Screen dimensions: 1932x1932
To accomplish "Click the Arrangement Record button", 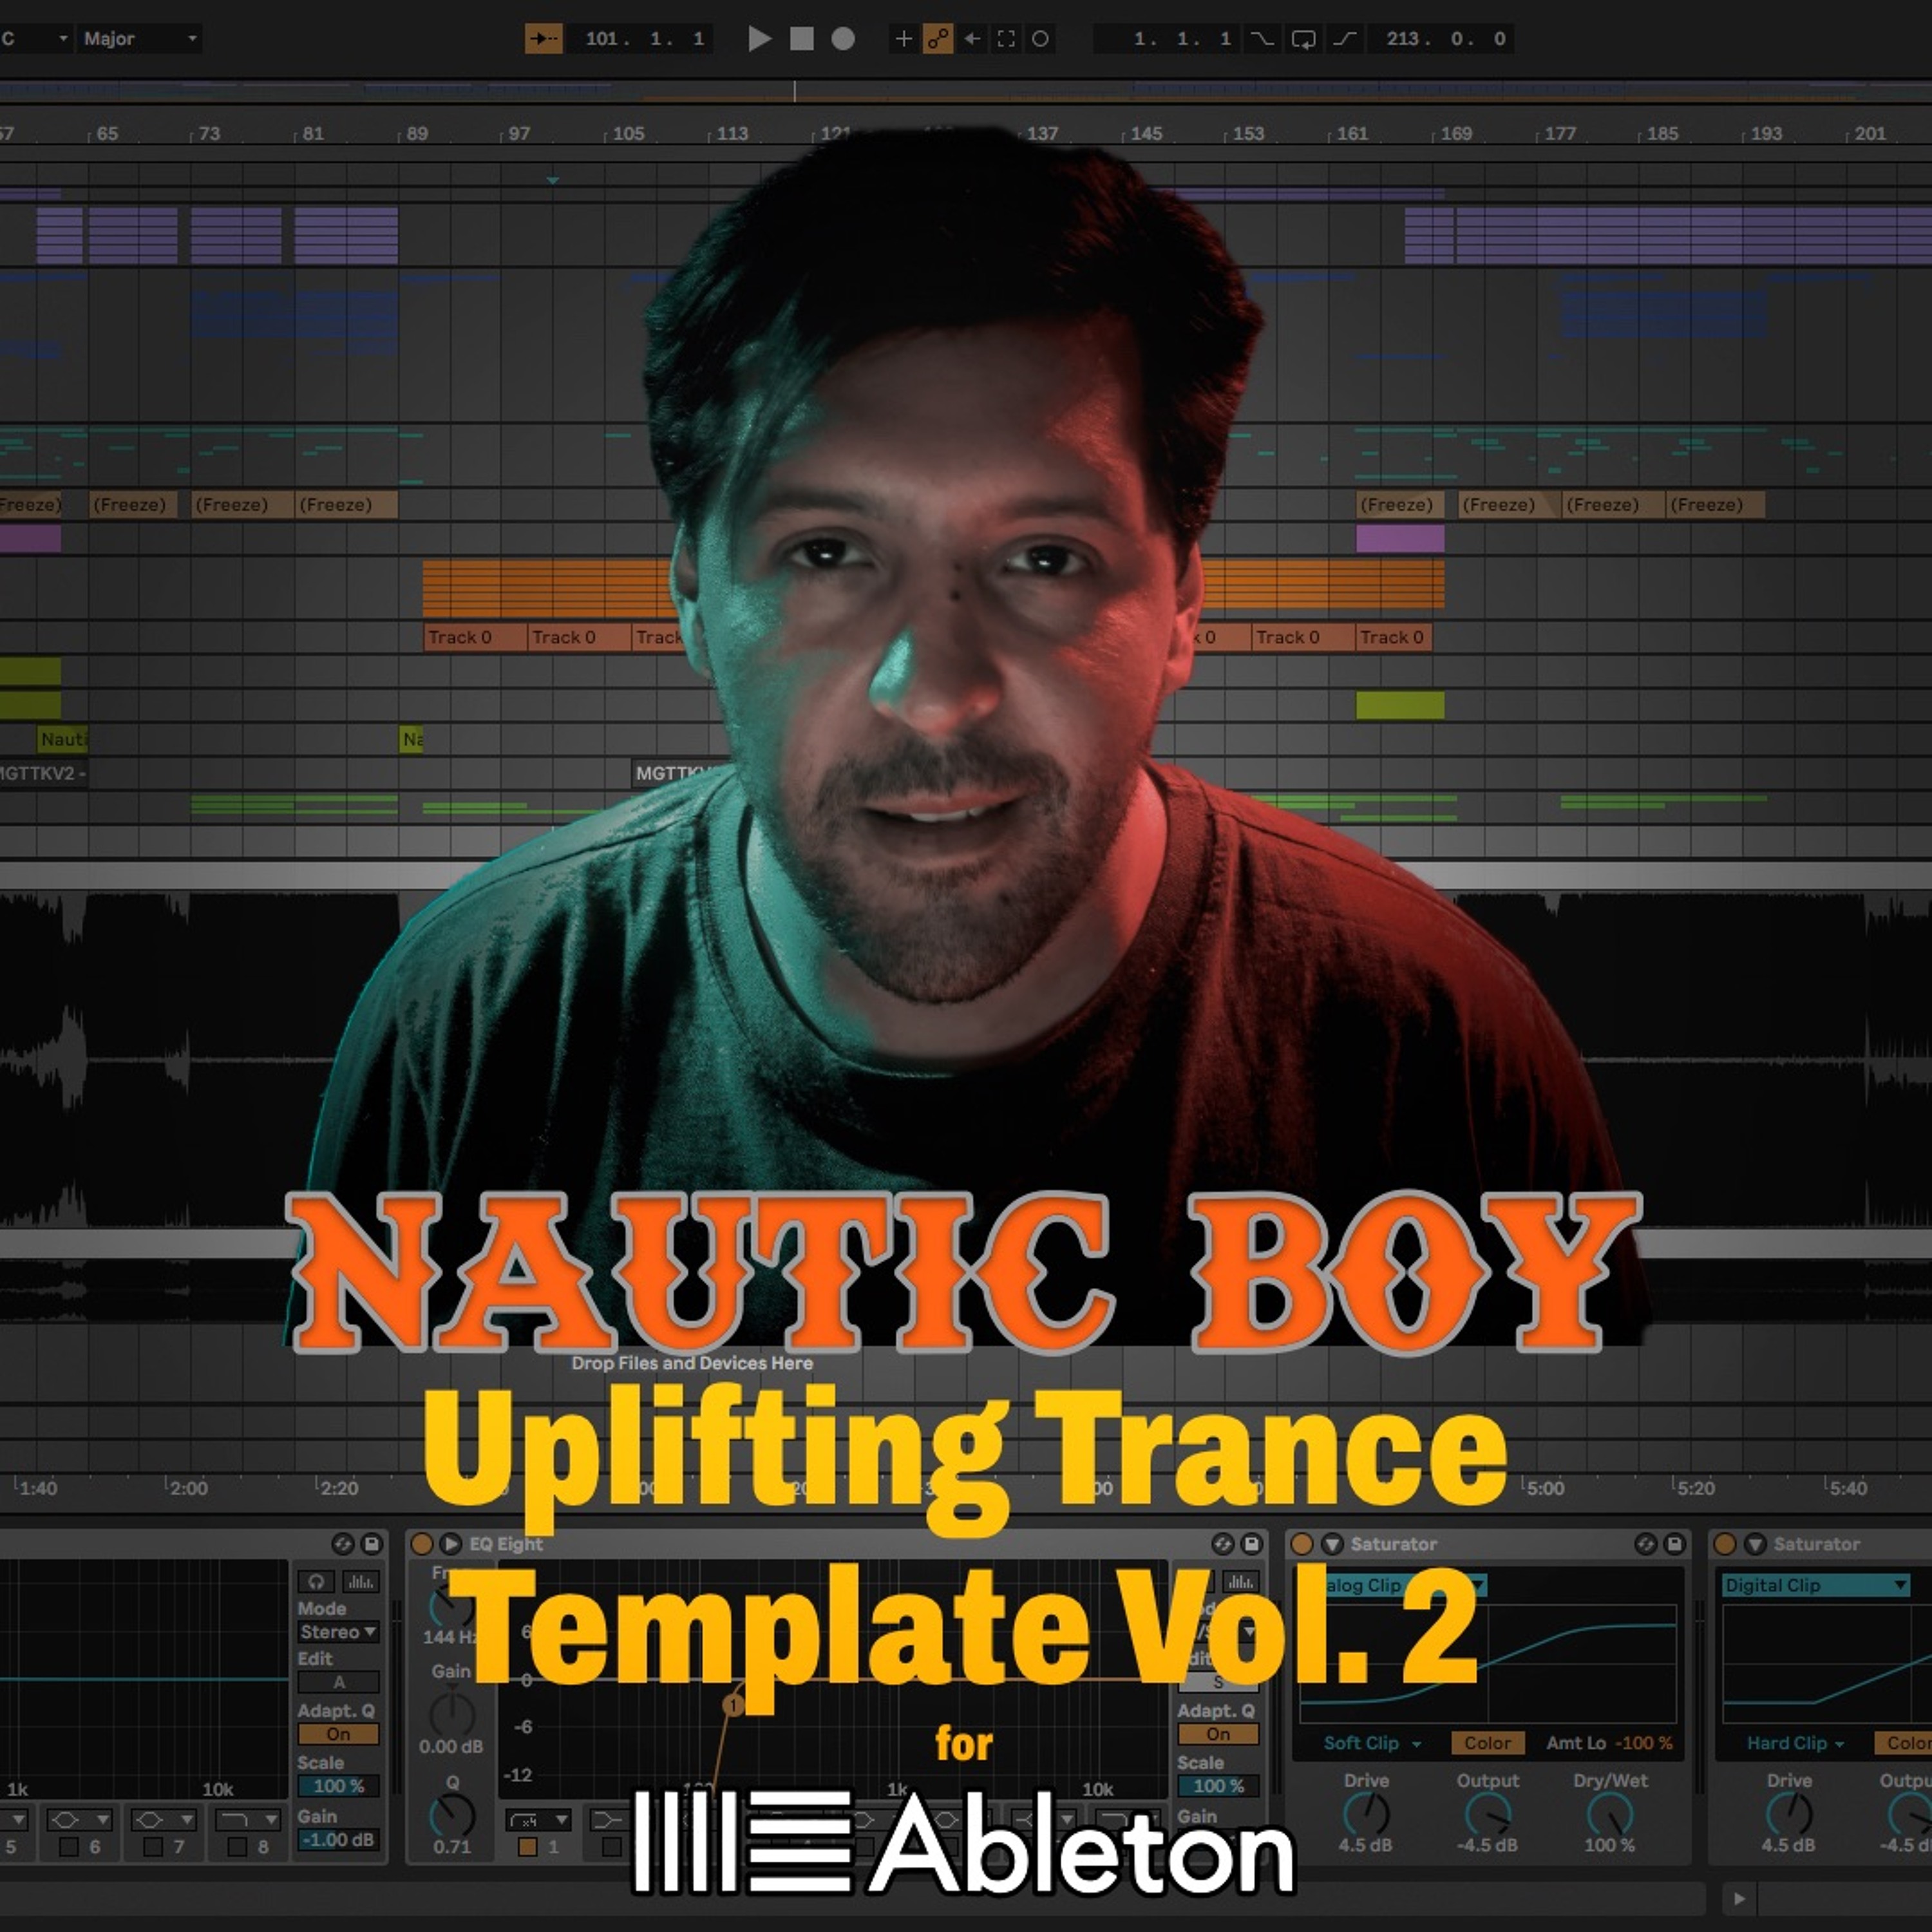I will (x=843, y=39).
